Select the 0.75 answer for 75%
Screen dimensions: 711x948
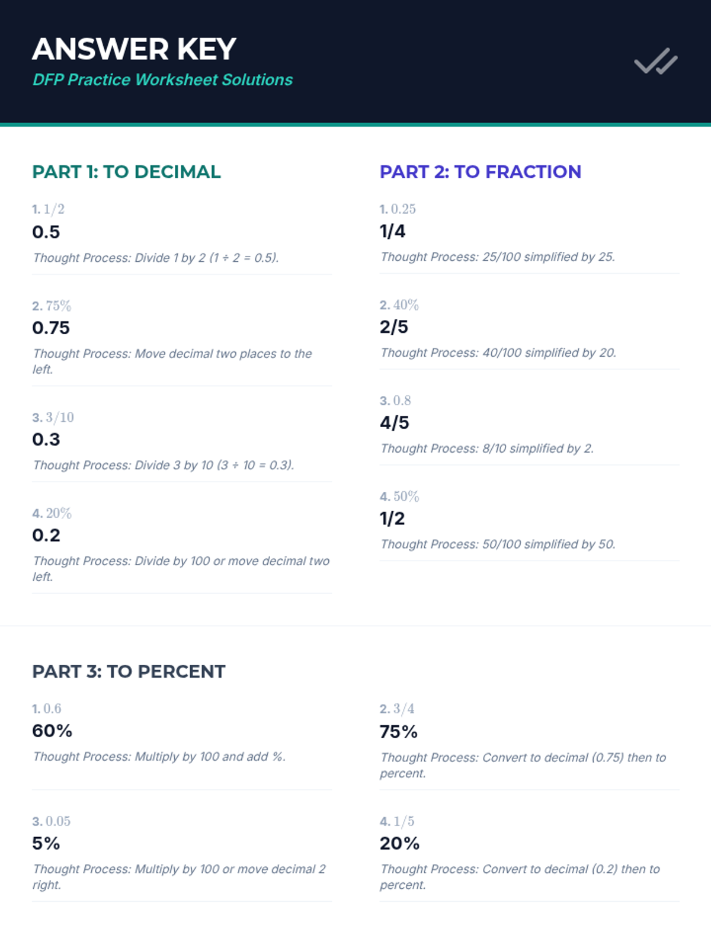(x=51, y=328)
